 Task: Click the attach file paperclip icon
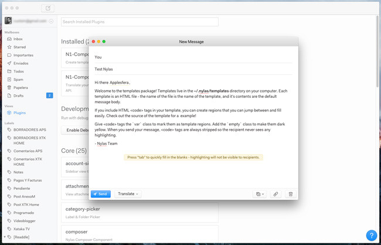(275, 194)
